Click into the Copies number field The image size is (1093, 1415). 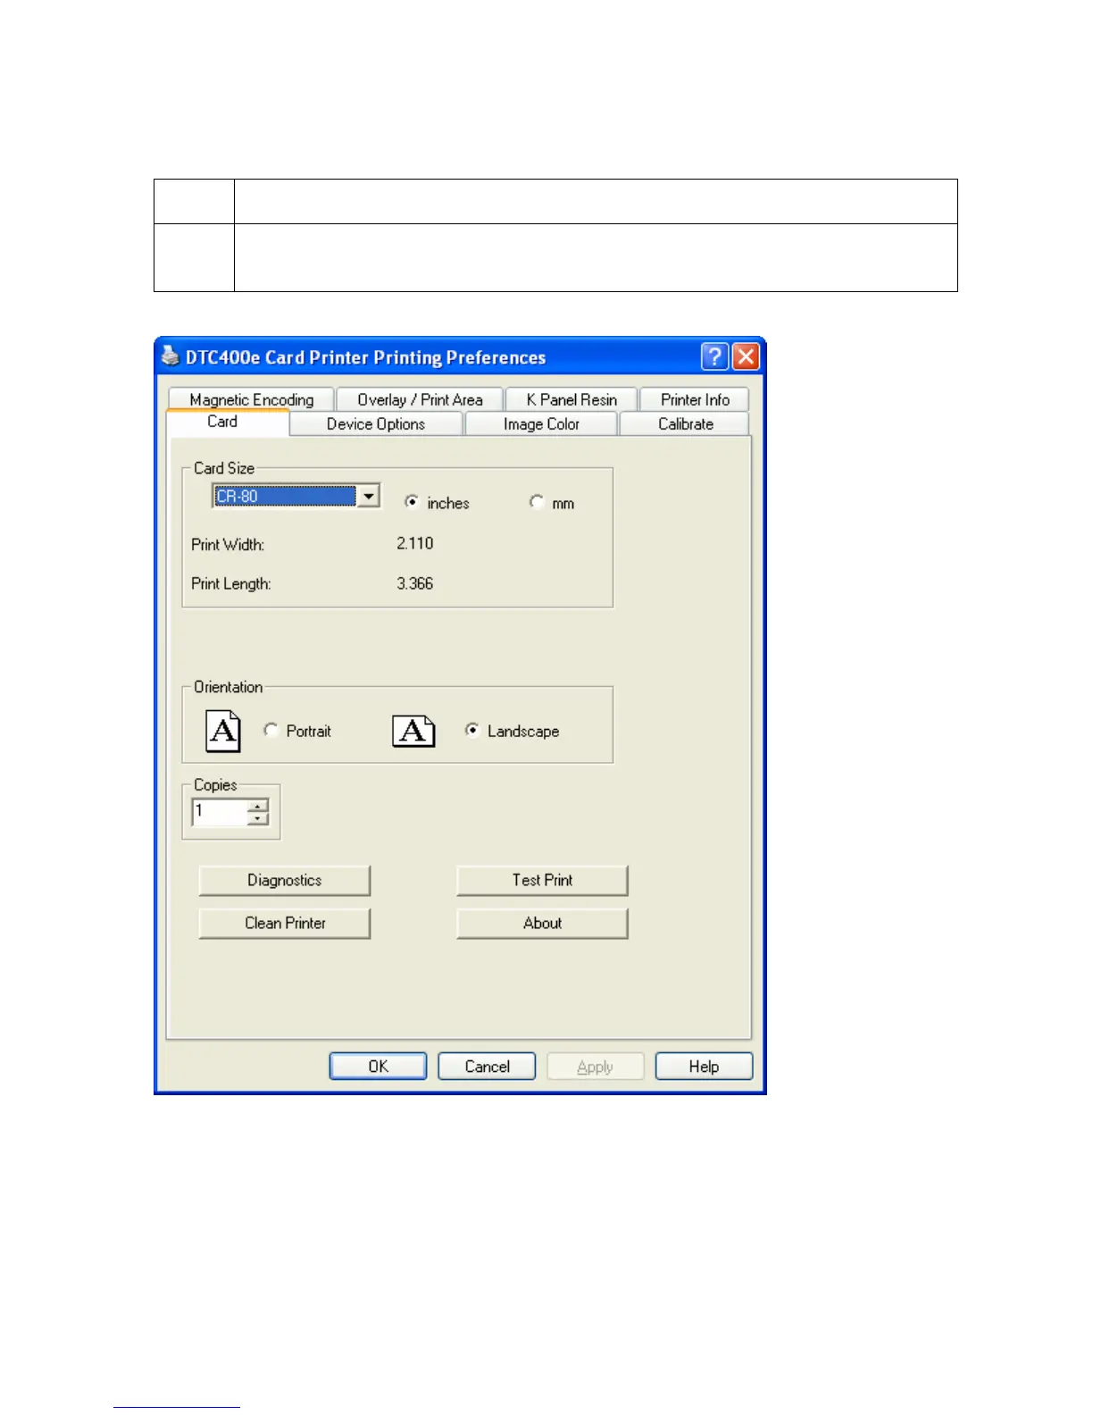pos(220,812)
